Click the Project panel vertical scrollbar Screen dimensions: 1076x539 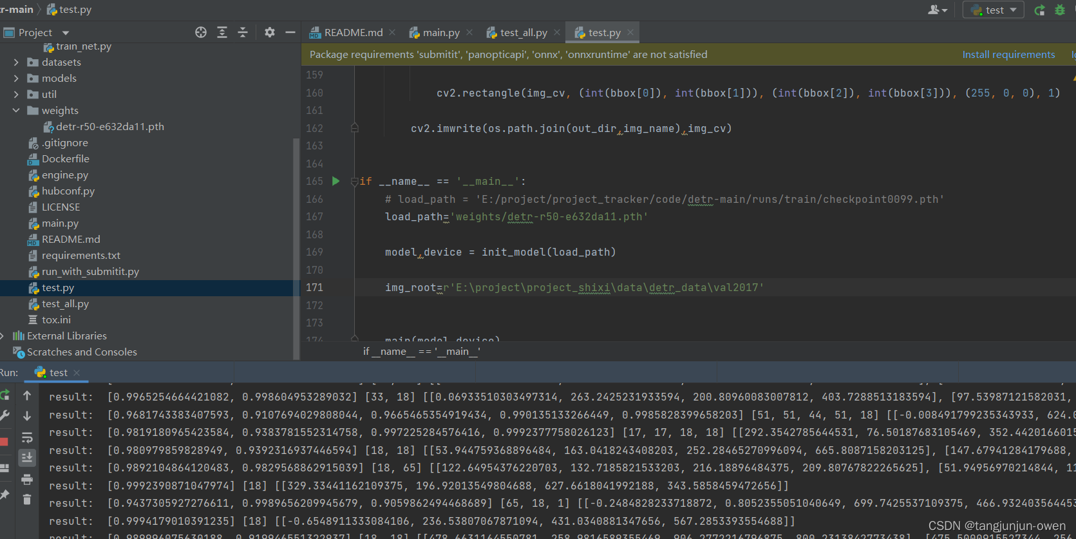tap(296, 248)
